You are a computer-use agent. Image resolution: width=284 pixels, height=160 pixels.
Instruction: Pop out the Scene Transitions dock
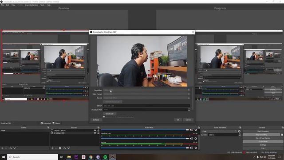240,128
